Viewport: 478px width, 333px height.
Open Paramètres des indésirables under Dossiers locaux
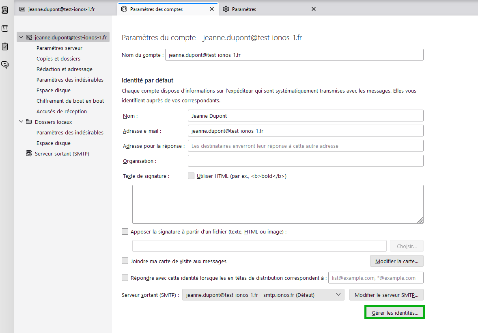pyautogui.click(x=70, y=132)
